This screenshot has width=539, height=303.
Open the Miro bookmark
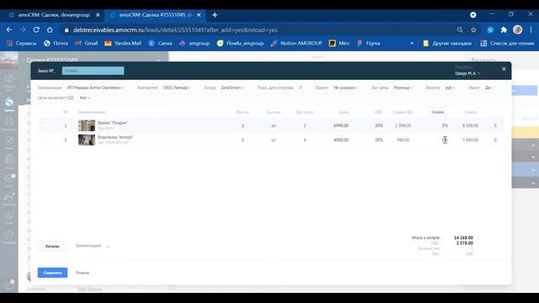coord(339,43)
